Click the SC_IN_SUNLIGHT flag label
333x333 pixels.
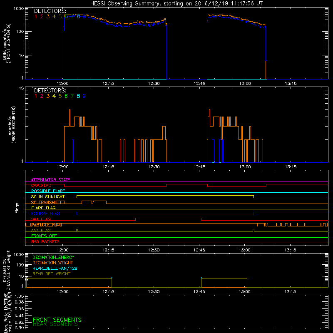[48, 196]
